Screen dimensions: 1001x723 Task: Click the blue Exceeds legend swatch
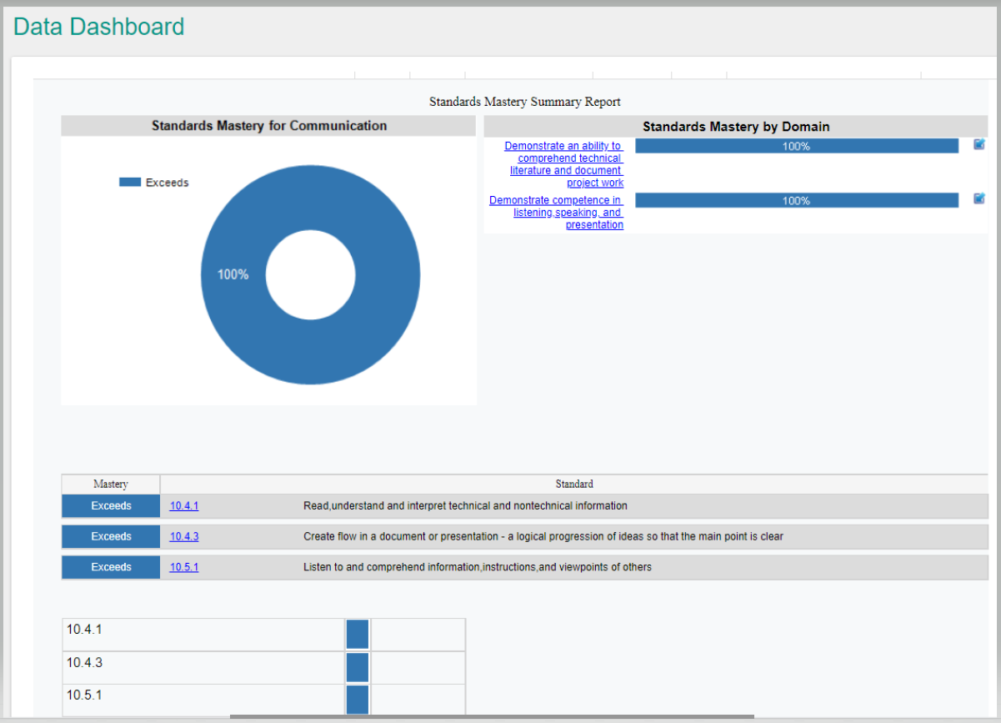click(130, 182)
